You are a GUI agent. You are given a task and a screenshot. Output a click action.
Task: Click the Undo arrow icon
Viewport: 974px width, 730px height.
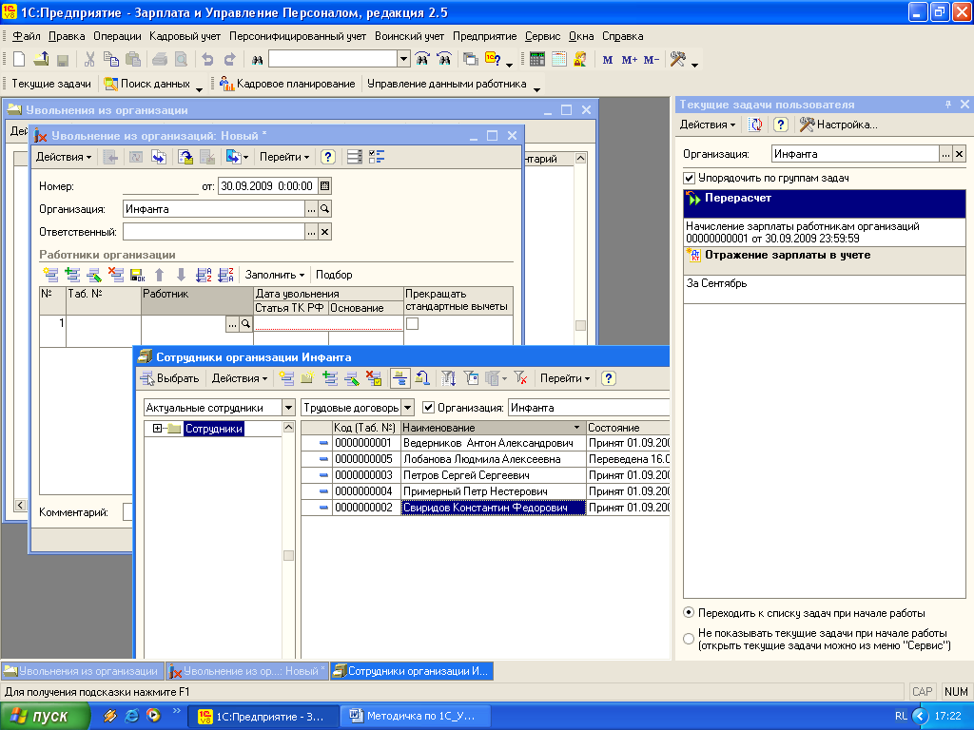tap(208, 60)
